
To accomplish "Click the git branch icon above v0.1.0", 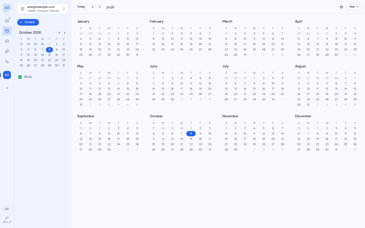I will [x=7, y=218].
